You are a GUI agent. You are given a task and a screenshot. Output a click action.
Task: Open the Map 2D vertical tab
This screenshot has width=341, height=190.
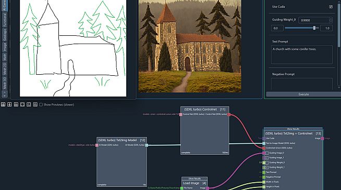4,69
